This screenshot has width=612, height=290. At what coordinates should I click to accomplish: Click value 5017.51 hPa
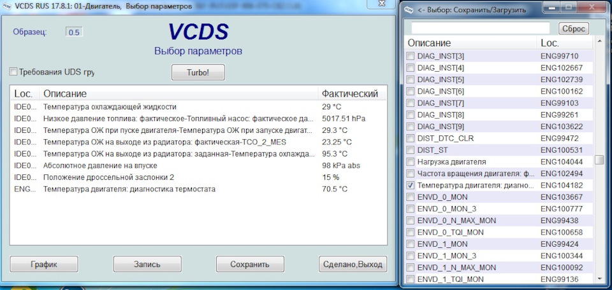click(344, 118)
